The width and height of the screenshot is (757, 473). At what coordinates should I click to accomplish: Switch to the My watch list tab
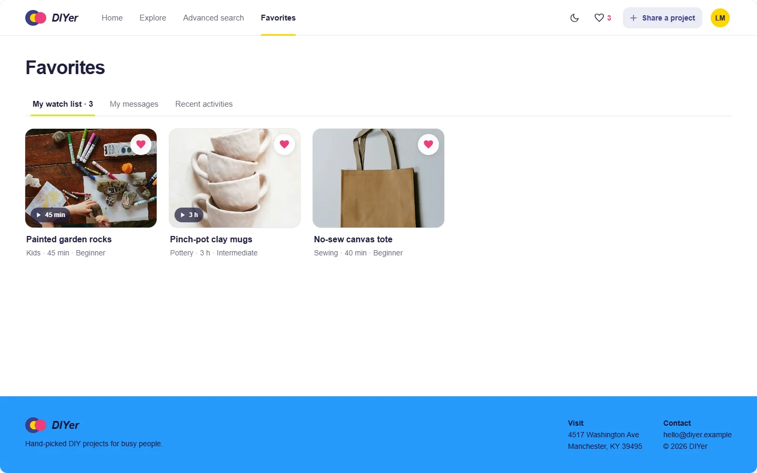[63, 104]
